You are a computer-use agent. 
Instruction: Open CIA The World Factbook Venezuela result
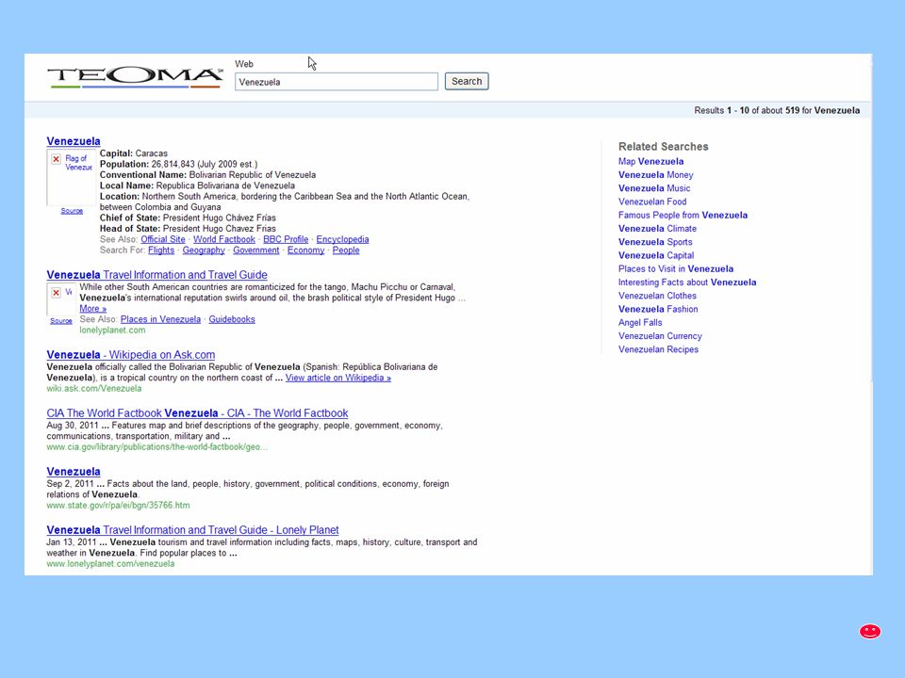pos(197,413)
